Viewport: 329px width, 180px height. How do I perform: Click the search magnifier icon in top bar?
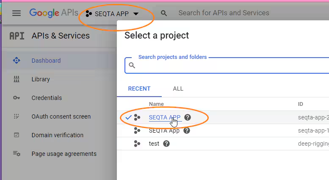click(164, 14)
